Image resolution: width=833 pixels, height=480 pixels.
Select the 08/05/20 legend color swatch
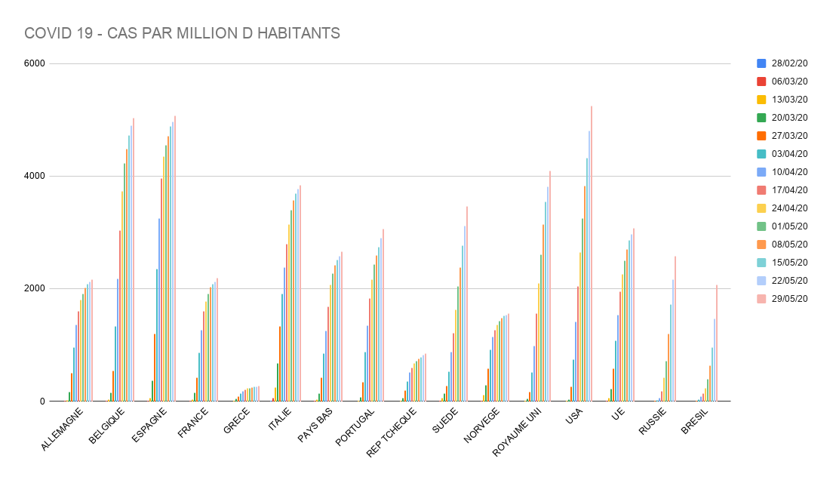click(x=761, y=245)
